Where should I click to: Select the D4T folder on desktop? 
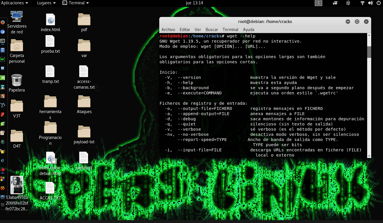coord(17,139)
